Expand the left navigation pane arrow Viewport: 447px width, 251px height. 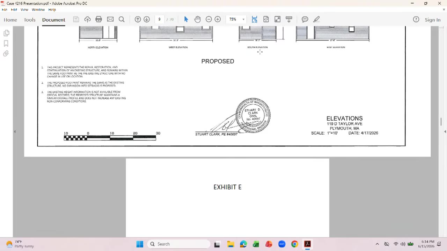15,131
